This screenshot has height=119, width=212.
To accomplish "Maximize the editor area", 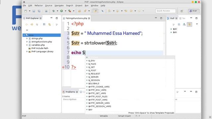I will tap(161, 18).
